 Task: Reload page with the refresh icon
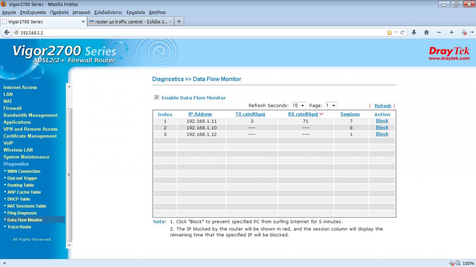[x=402, y=32]
